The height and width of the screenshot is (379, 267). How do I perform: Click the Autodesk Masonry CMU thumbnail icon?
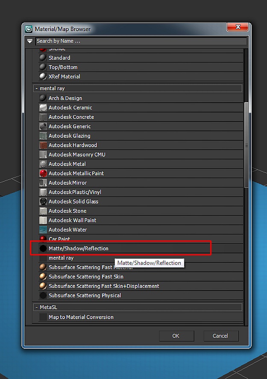[x=43, y=155]
